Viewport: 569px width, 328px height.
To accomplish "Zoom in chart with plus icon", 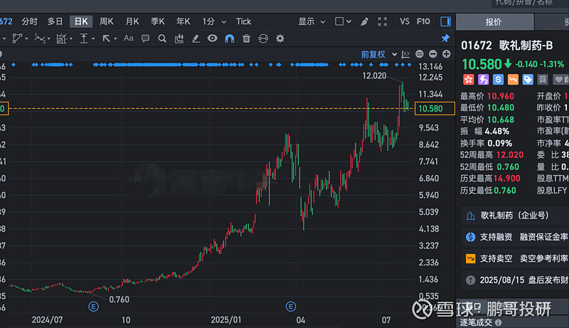I will point(447,54).
